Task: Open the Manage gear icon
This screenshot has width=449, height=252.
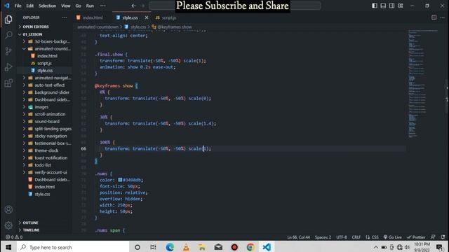Action: (8, 225)
